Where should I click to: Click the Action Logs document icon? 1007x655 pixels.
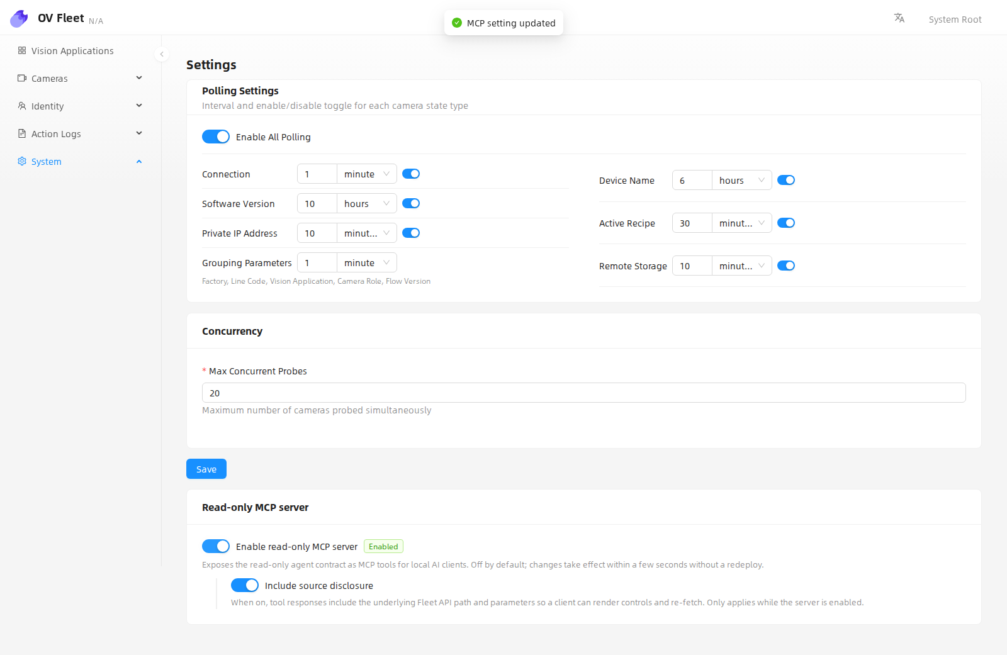coord(22,133)
